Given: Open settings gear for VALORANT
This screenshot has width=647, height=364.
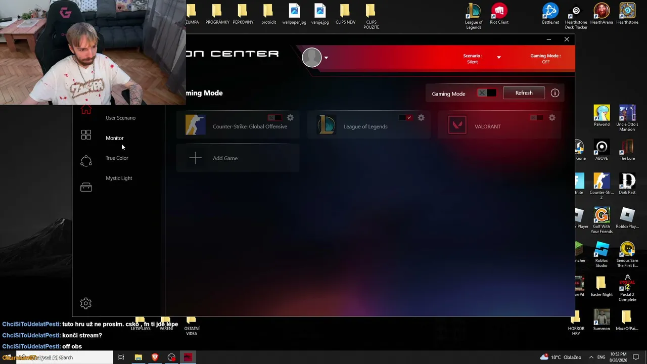Looking at the screenshot, I should point(552,118).
